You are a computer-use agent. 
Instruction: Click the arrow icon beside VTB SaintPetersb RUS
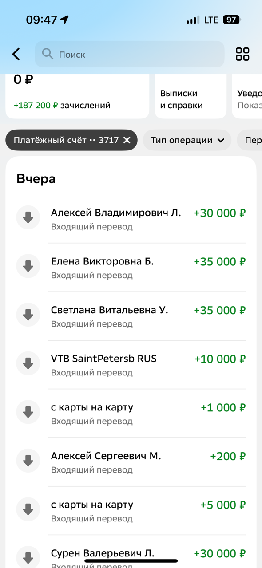28,363
